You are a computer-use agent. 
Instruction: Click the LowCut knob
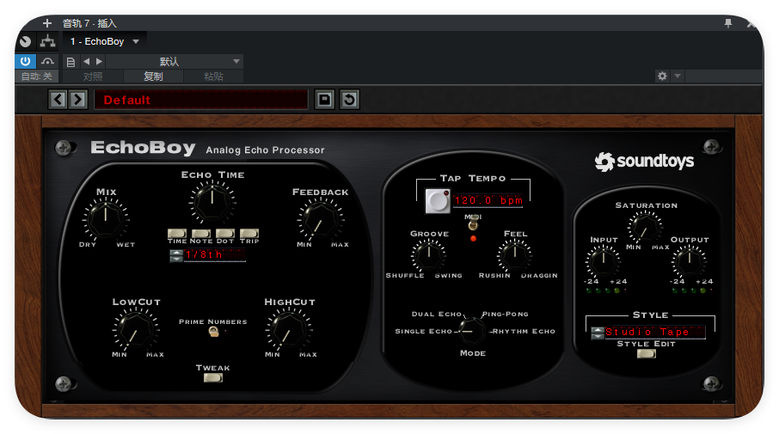(136, 329)
